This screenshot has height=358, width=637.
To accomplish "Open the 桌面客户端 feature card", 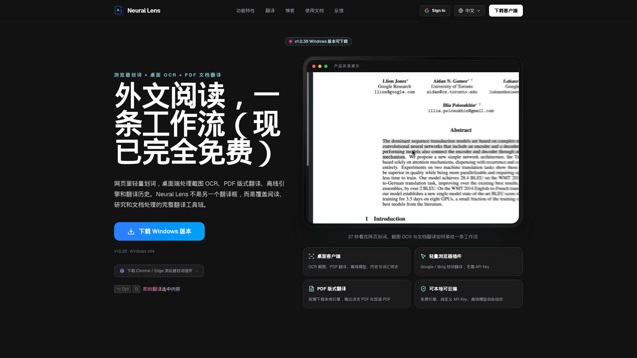I will [357, 262].
